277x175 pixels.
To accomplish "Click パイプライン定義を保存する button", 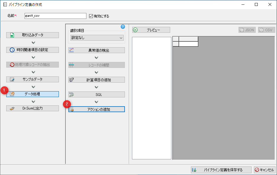I will click(221, 170).
